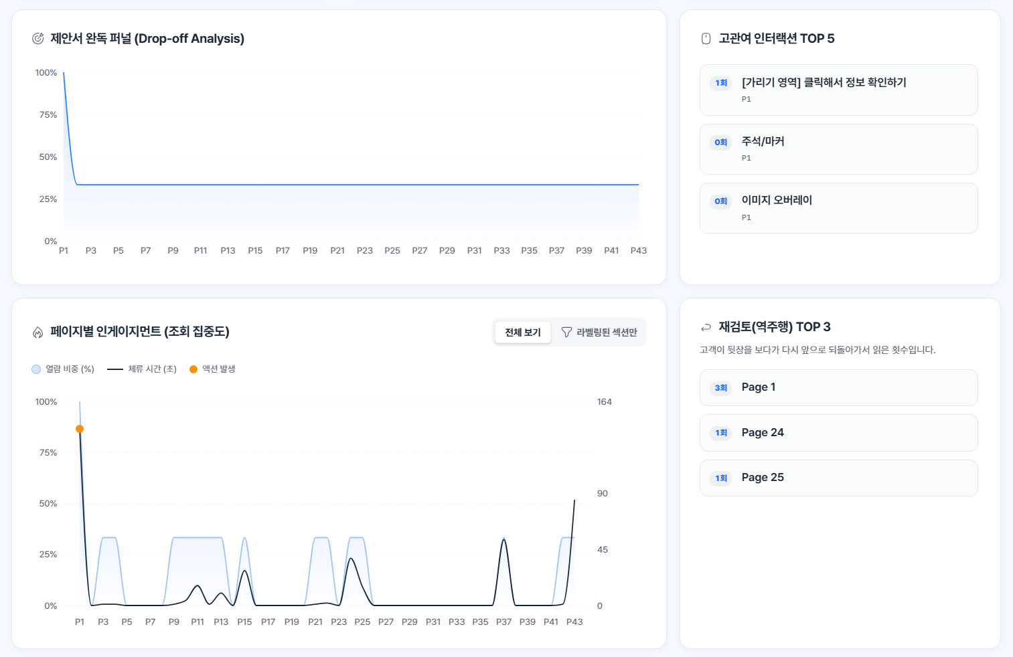Select the Page 24 revisit entry
This screenshot has height=657, width=1013.
838,433
